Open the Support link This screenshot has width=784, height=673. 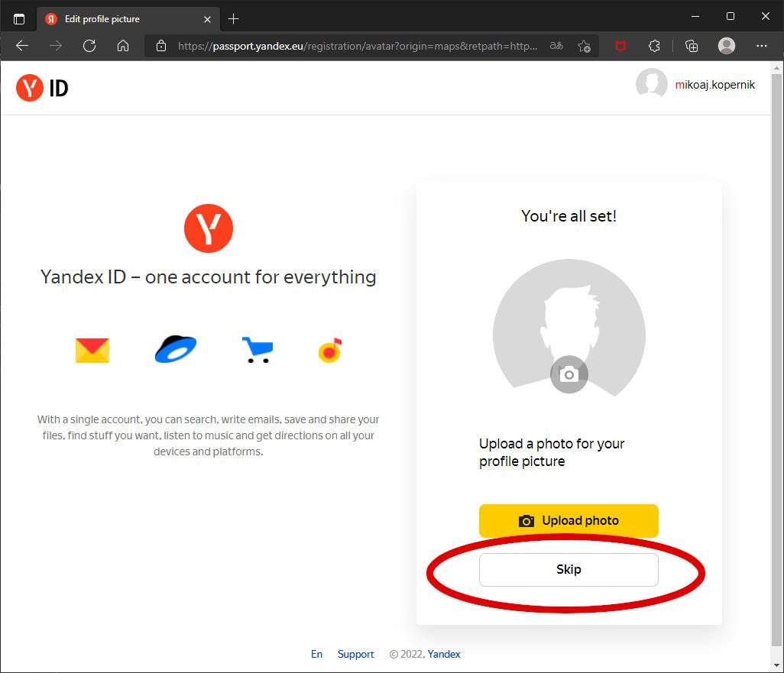click(x=355, y=654)
